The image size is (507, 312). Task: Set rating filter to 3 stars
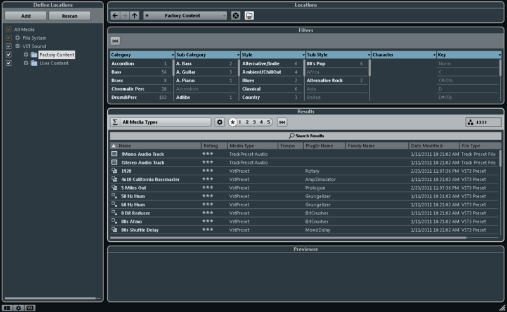254,122
